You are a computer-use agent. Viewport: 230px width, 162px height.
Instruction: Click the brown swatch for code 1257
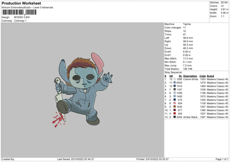point(174,107)
